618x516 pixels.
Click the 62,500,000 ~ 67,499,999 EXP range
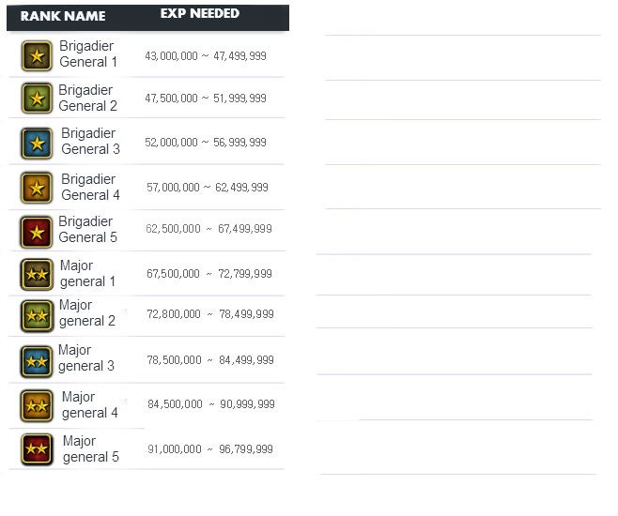209,229
